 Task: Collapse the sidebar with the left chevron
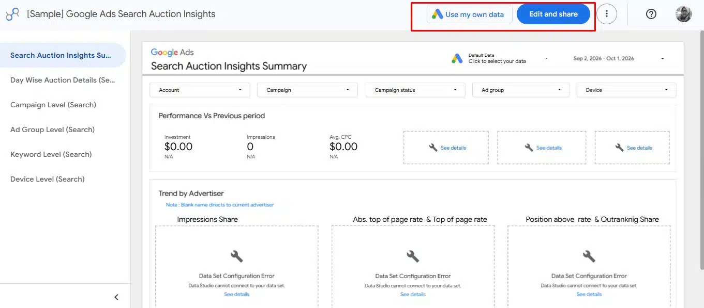[116, 297]
